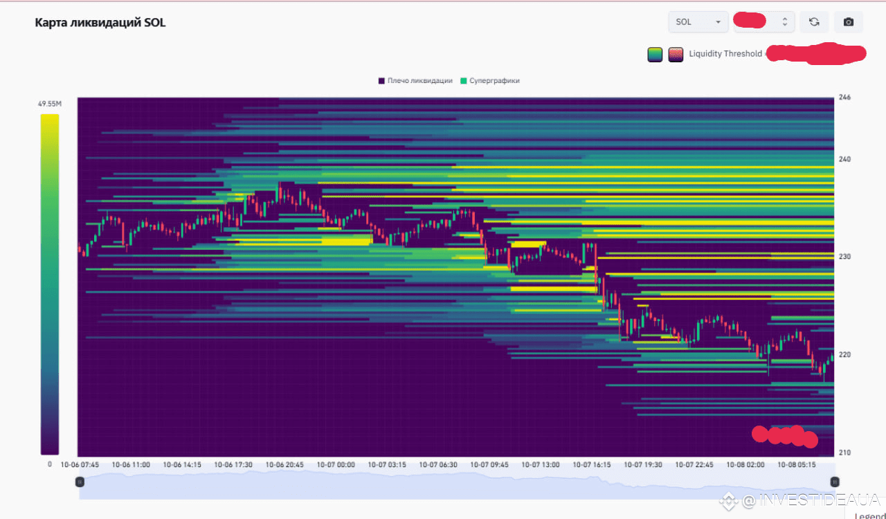This screenshot has height=519, width=886.
Task: Click the camera snapshot icon
Action: 848,22
